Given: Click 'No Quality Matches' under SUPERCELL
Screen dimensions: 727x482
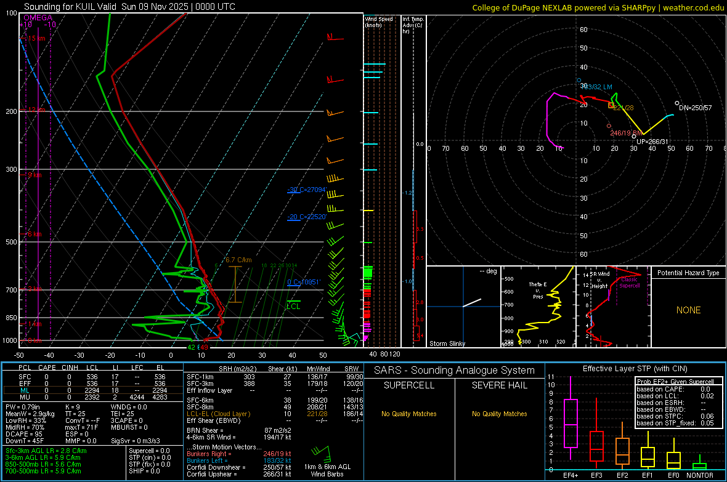Looking at the screenshot, I should coord(409,414).
